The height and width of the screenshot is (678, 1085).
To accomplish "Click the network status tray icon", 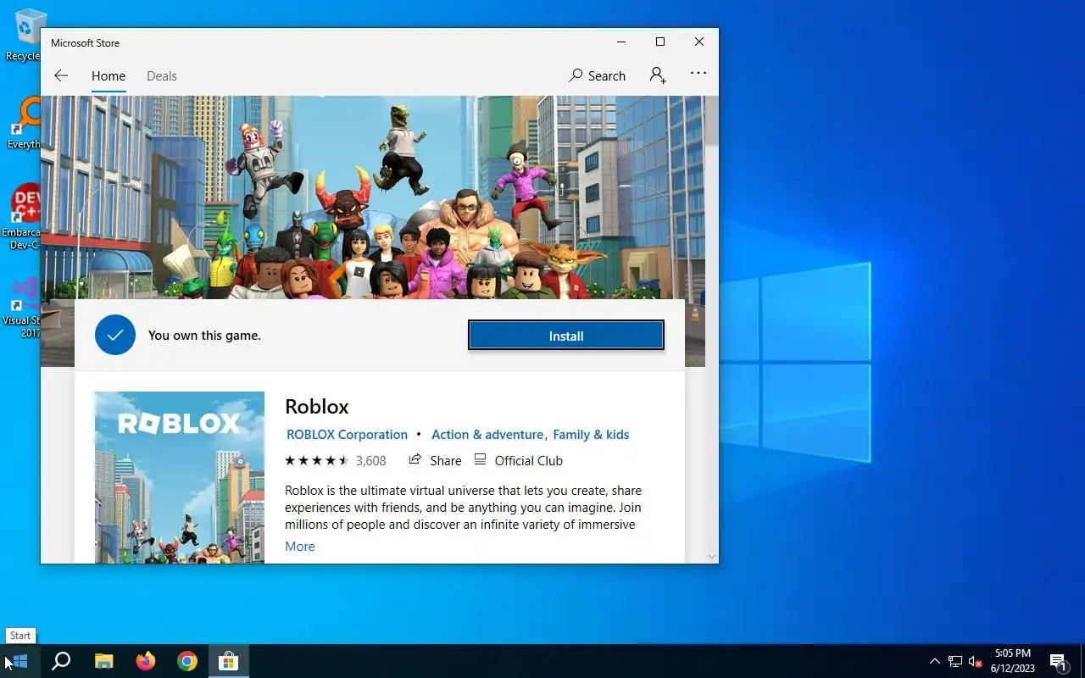I will click(955, 661).
